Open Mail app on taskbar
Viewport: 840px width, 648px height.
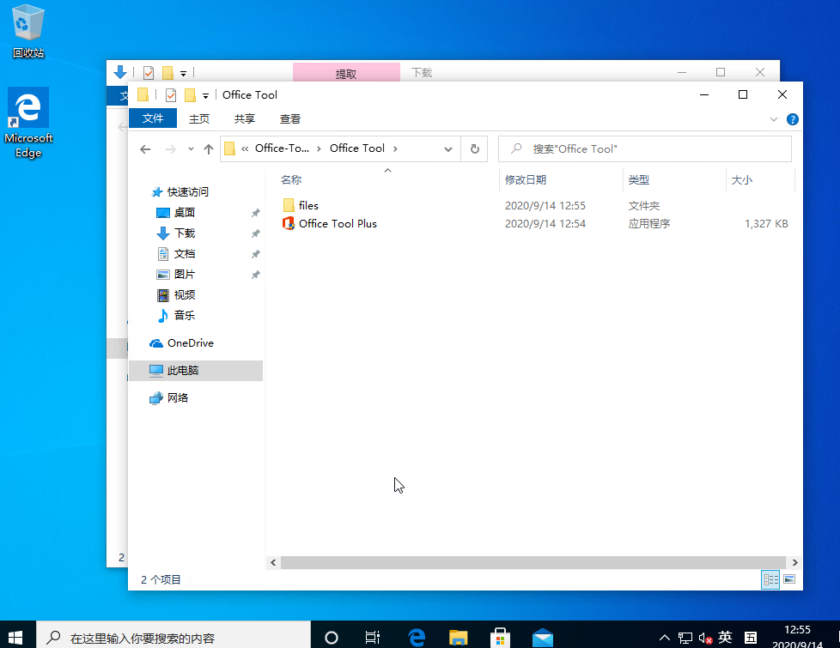point(542,638)
